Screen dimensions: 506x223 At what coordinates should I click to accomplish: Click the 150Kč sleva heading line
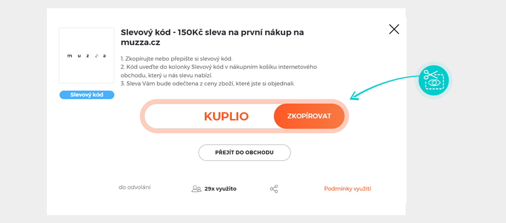tap(212, 33)
